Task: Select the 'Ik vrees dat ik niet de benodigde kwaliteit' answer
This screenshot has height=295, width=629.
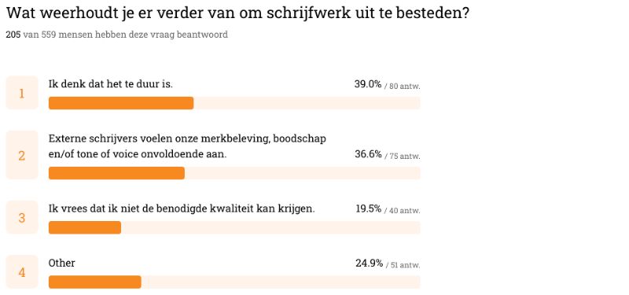Action: 182,208
